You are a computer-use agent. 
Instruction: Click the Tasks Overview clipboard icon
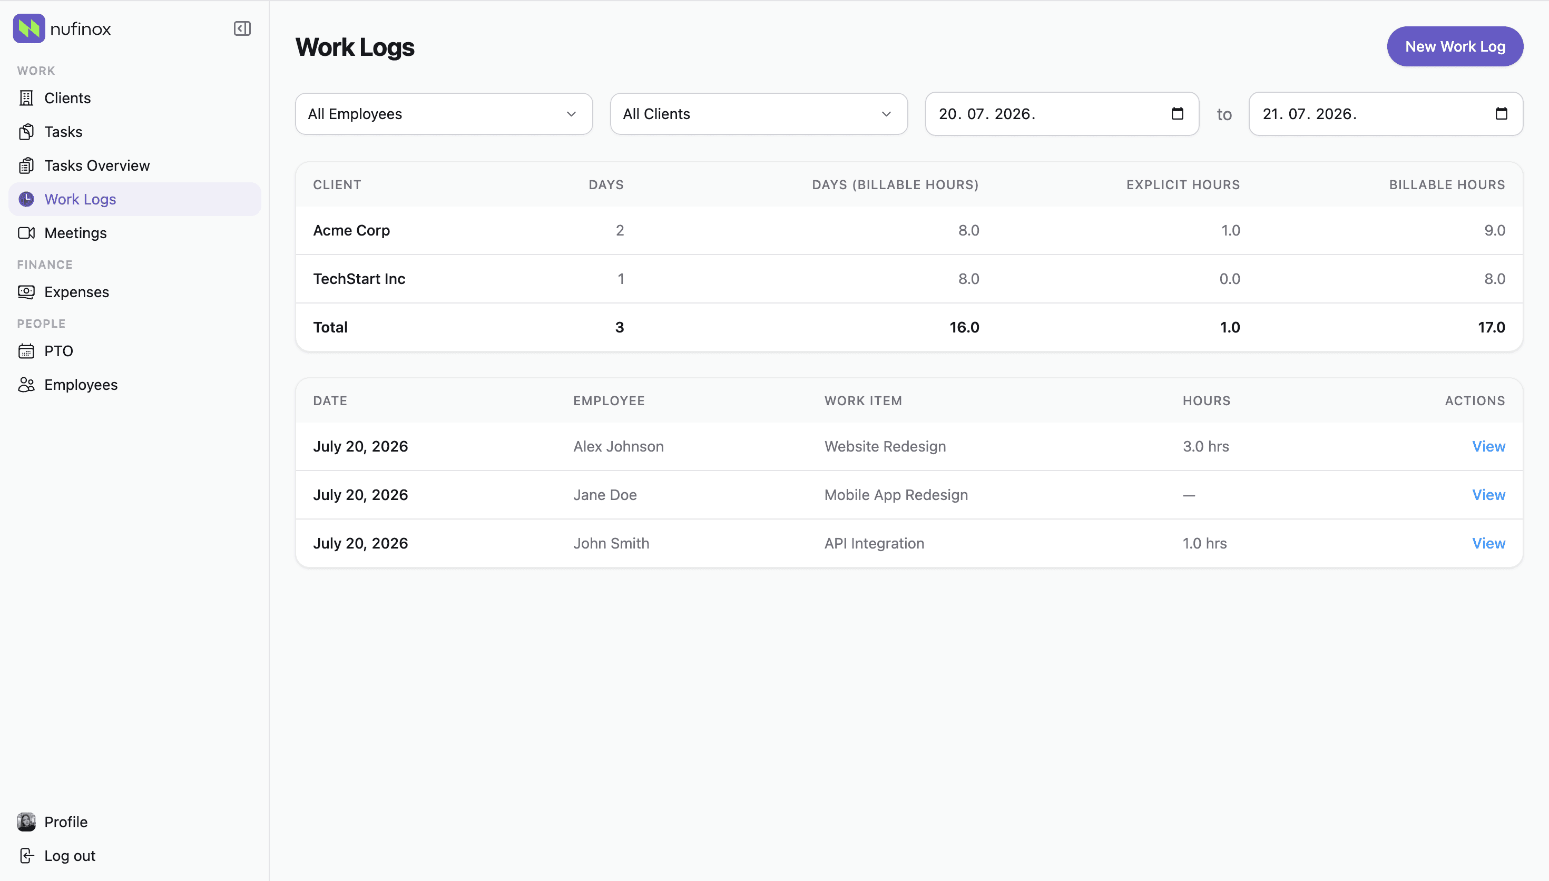point(26,166)
